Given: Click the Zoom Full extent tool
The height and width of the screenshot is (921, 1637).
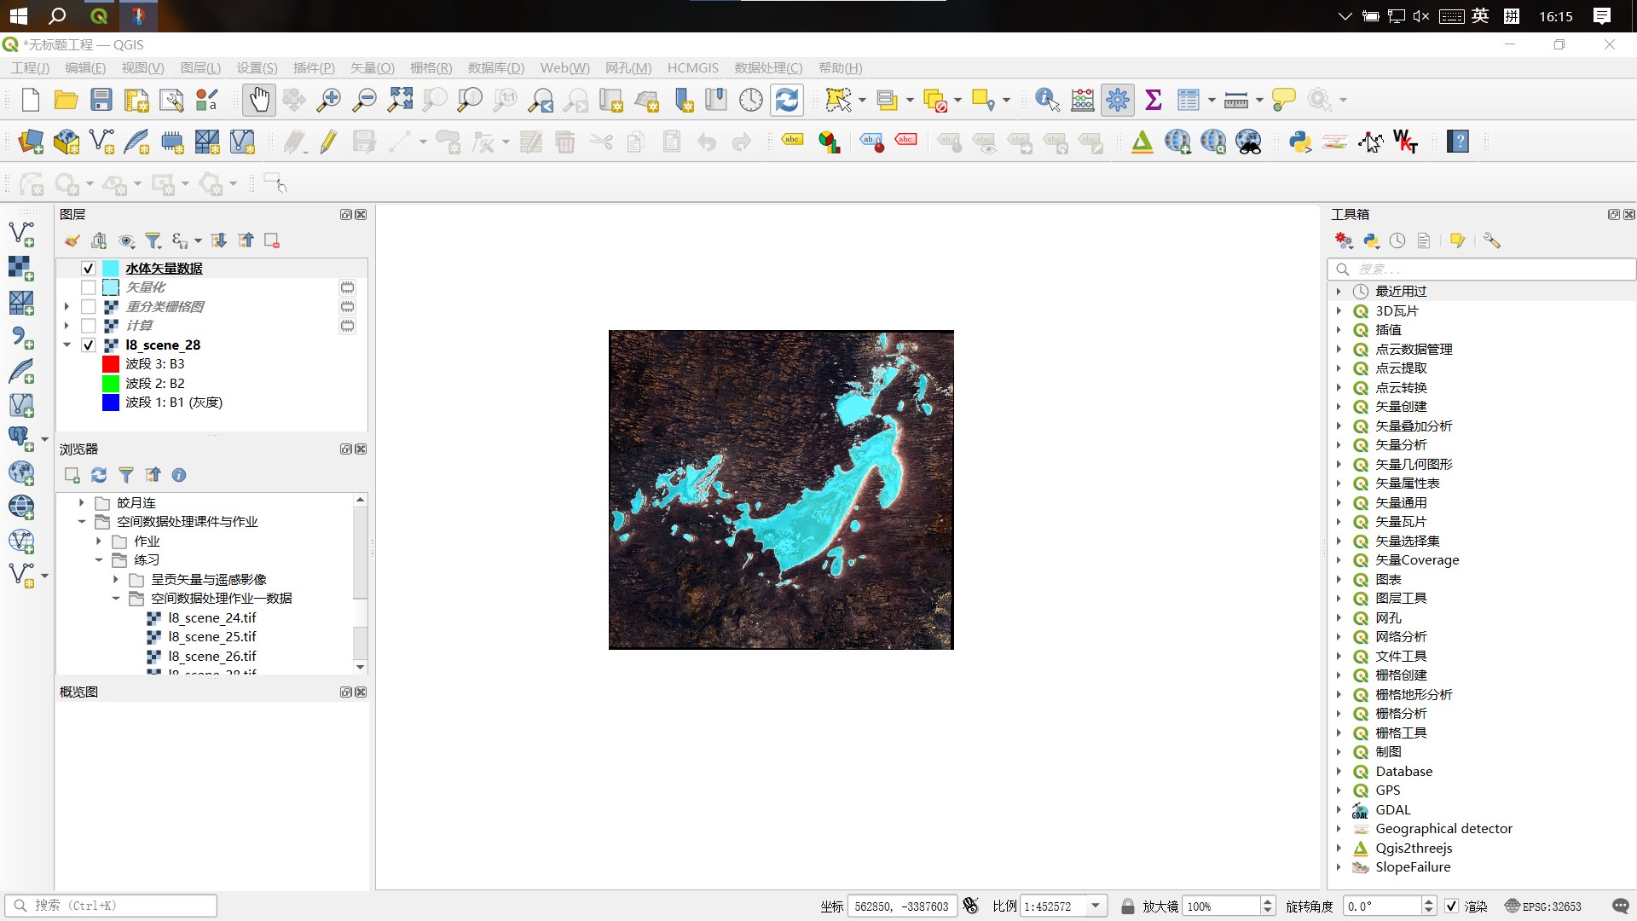Looking at the screenshot, I should [x=400, y=100].
